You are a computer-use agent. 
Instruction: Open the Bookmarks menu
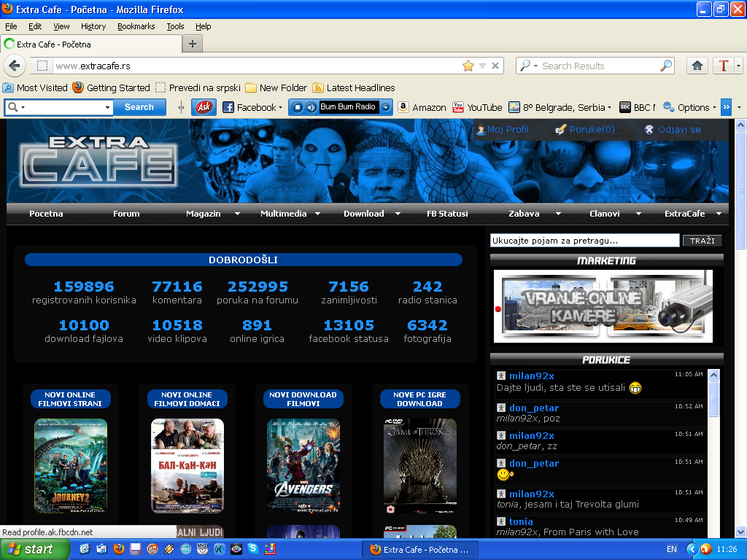tap(136, 26)
